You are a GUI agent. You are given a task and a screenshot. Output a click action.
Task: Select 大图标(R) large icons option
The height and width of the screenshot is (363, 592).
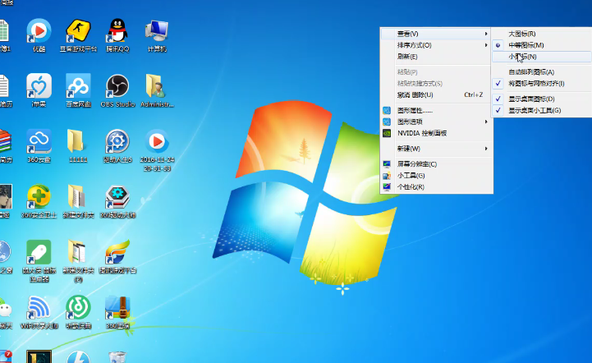point(542,34)
